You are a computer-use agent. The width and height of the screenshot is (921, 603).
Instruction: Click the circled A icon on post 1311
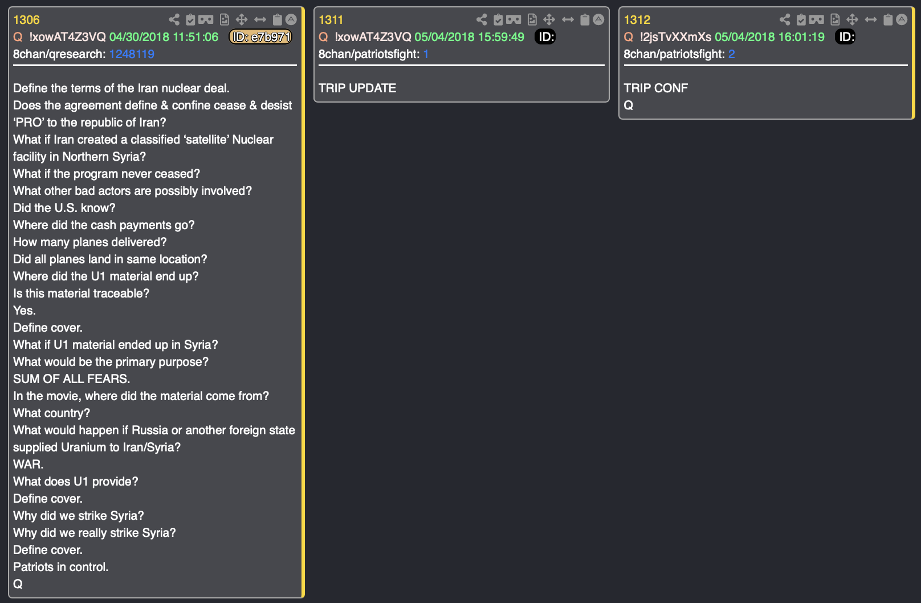(x=598, y=19)
